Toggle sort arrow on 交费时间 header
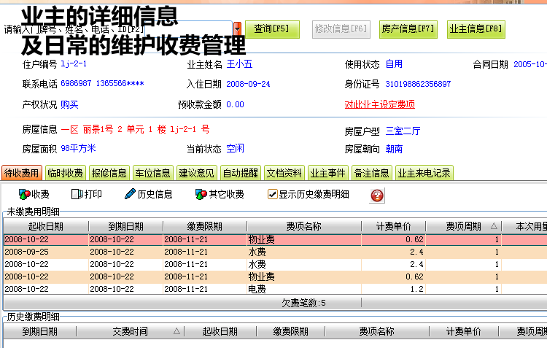Screen dimensions: 547x348 click(x=176, y=331)
